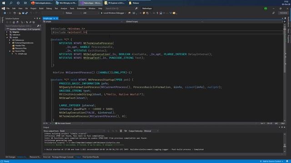This screenshot has height=163, width=291.
Task: Close the Solution Explorer panel
Action: [40, 19]
